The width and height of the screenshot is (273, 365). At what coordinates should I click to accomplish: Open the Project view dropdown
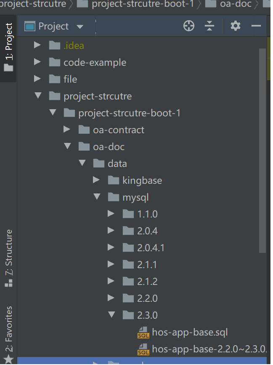coord(80,27)
